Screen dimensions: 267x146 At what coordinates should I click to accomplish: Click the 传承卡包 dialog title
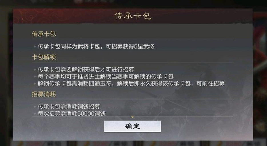tap(133, 16)
